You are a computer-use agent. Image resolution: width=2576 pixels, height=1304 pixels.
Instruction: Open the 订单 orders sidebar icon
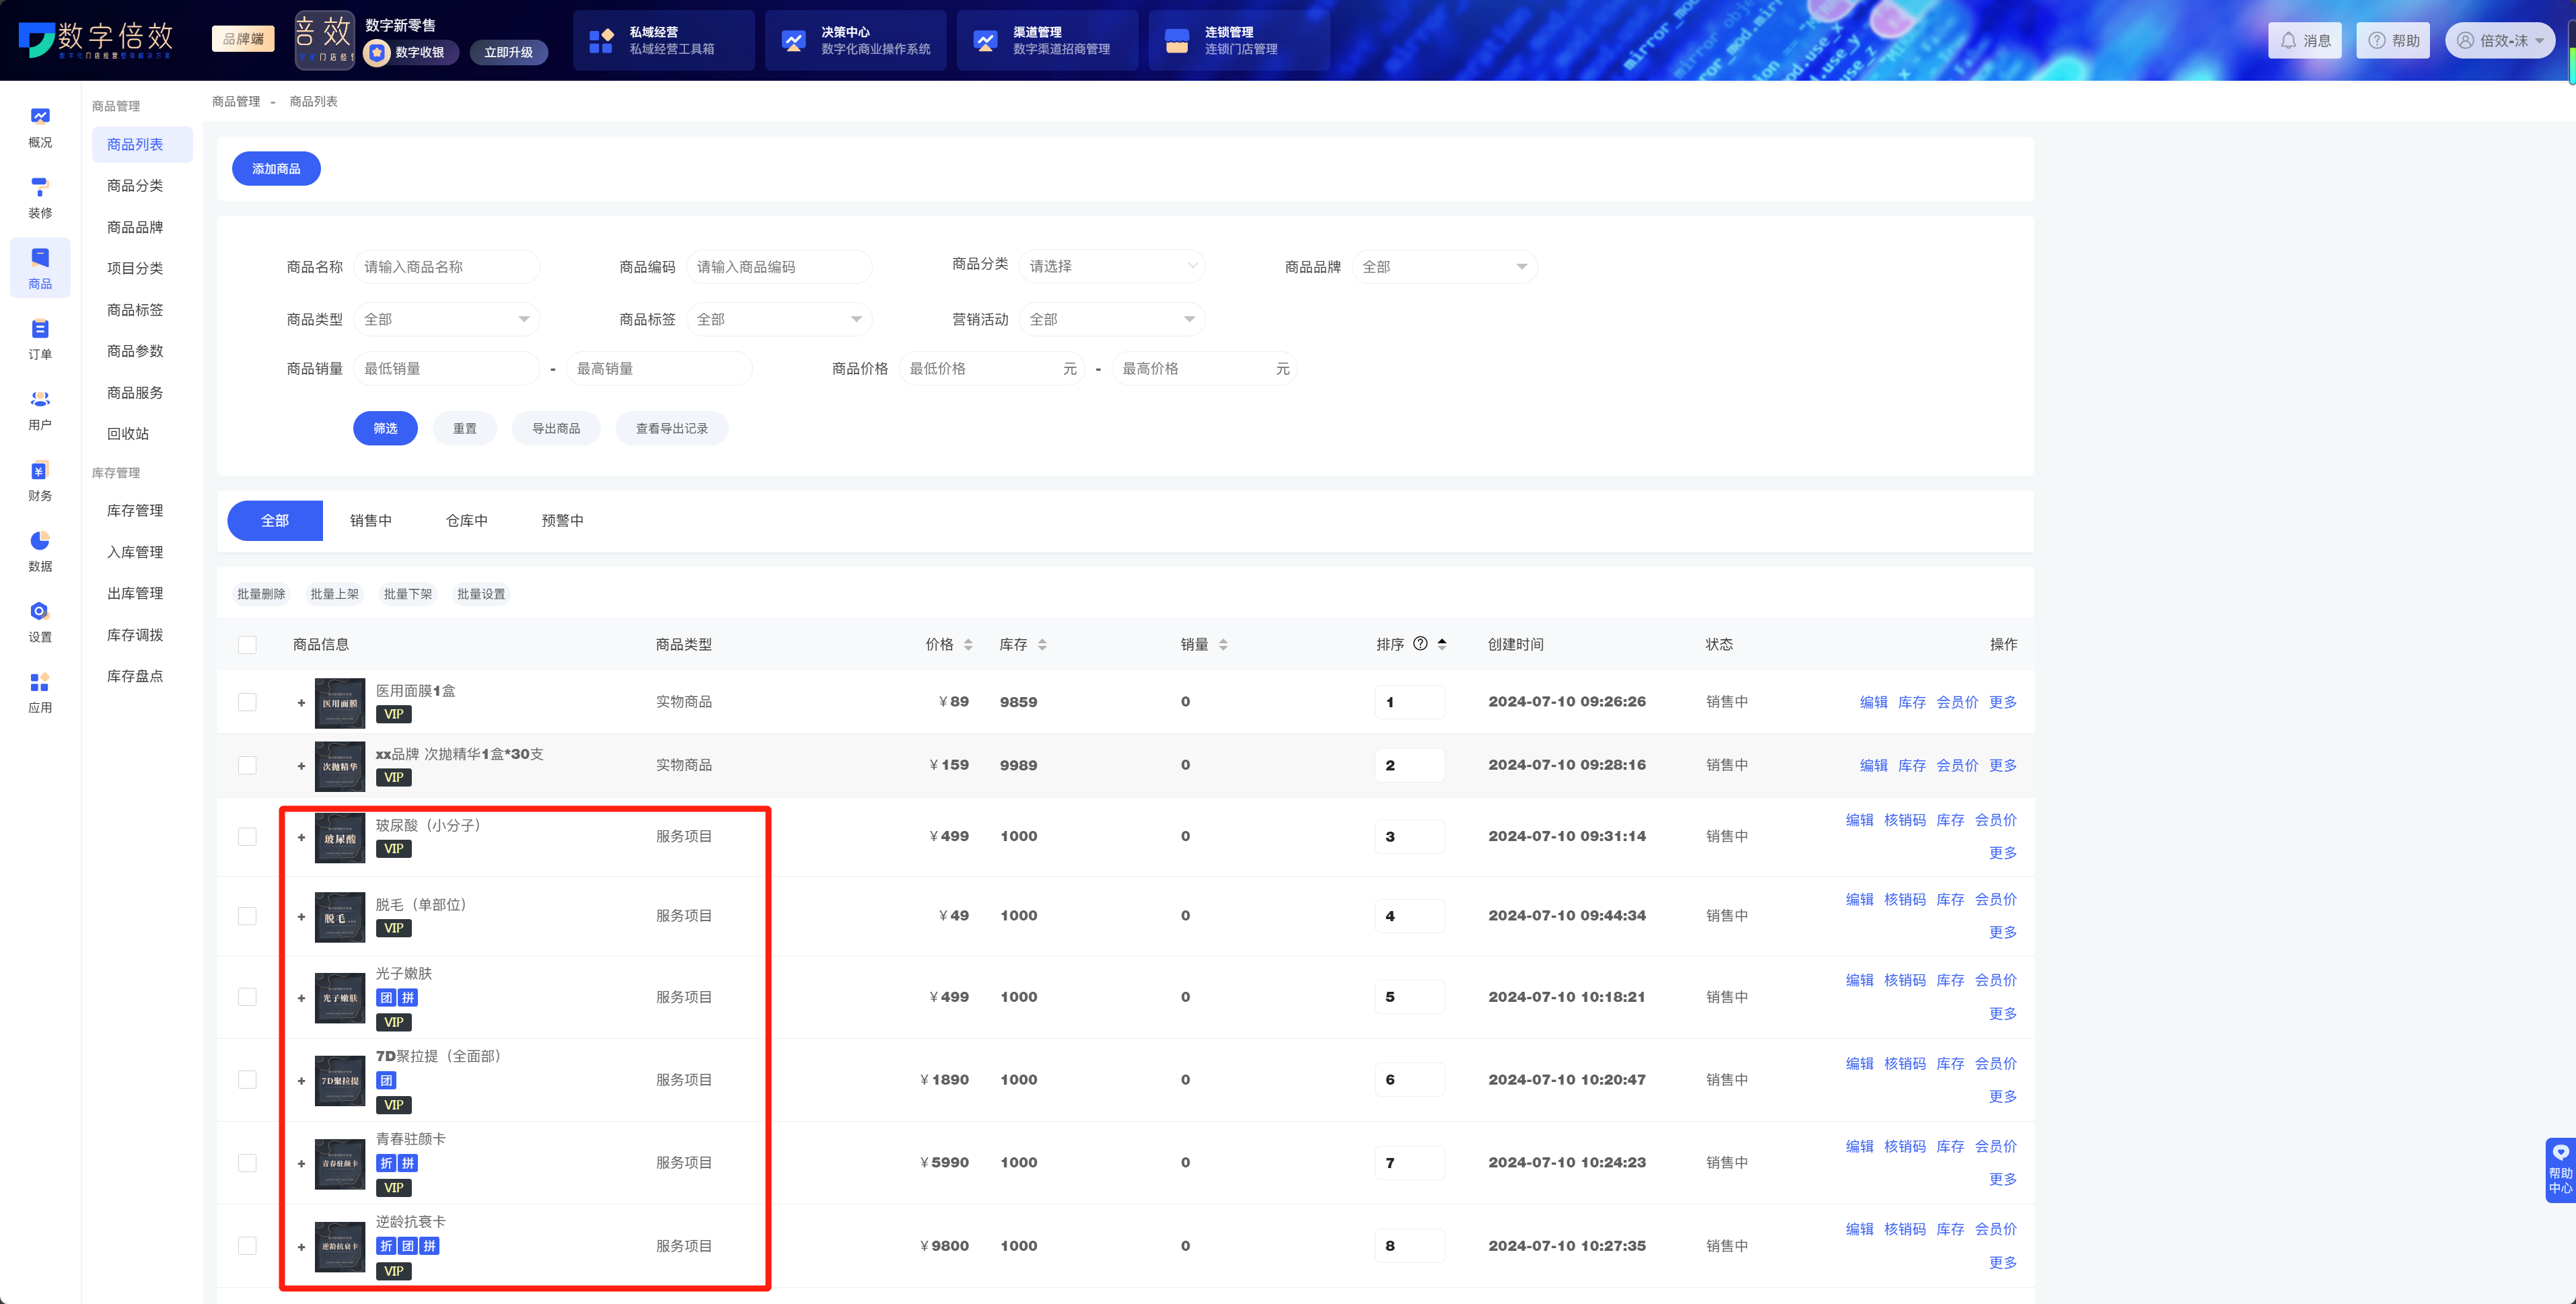[x=40, y=328]
